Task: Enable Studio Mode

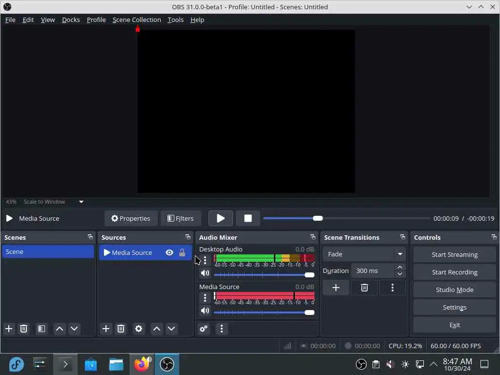Action: (x=455, y=290)
